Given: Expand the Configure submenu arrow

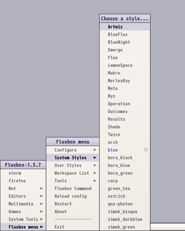Looking at the screenshot, I should [x=95, y=150].
